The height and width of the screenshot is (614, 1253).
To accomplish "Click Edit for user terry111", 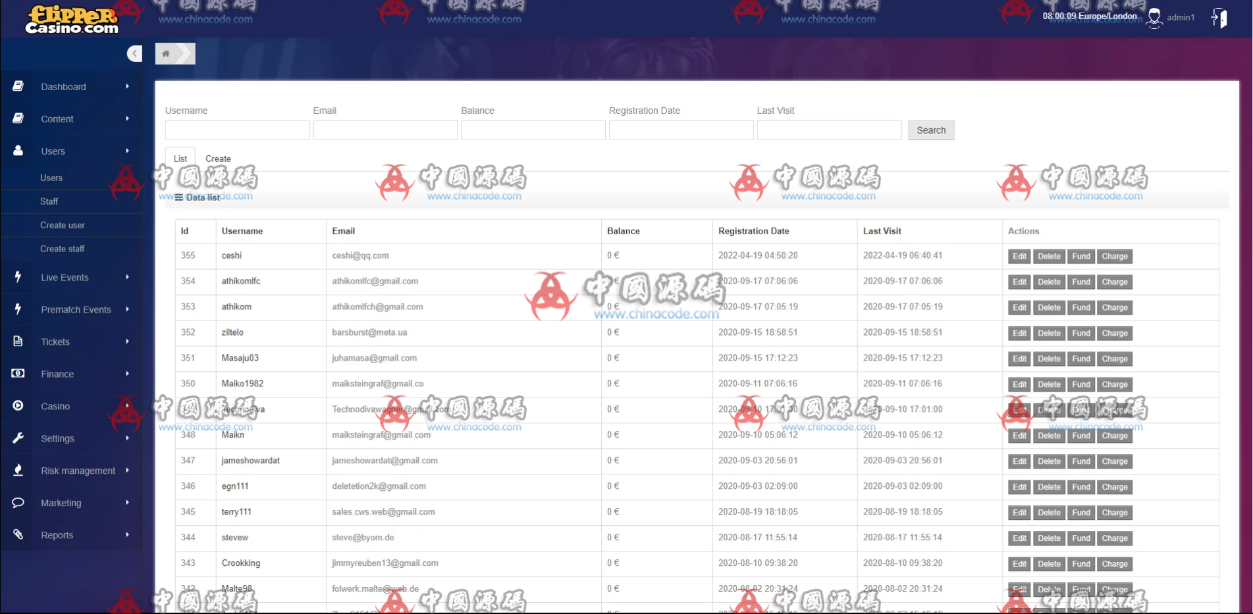I will (1019, 513).
